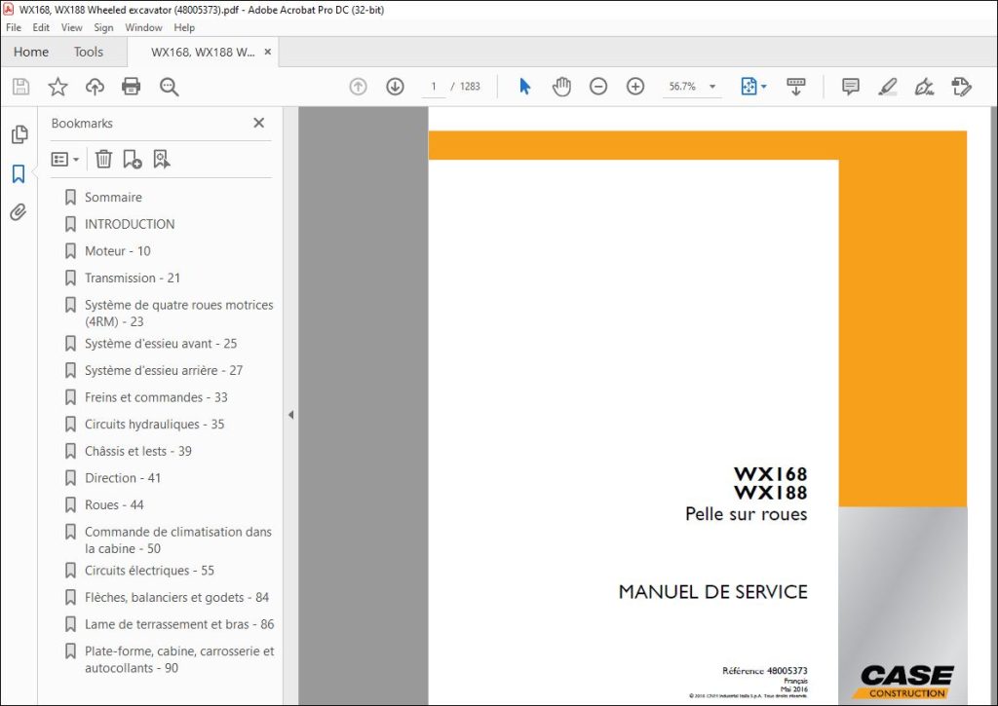This screenshot has width=998, height=706.
Task: Close the WX168 document tab
Action: point(268,53)
